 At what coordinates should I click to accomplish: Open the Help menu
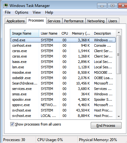point(49,12)
